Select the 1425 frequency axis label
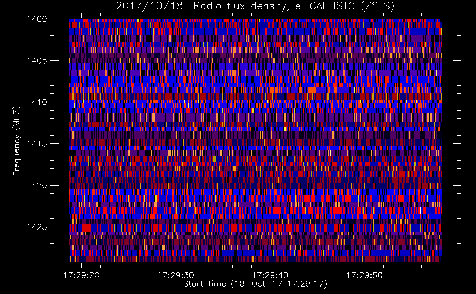This screenshot has width=476, height=294. click(37, 227)
